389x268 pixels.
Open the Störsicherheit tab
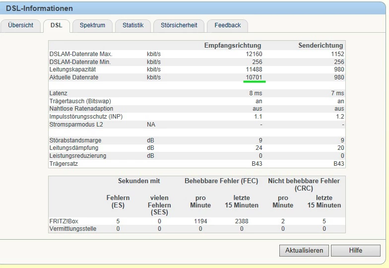click(179, 25)
